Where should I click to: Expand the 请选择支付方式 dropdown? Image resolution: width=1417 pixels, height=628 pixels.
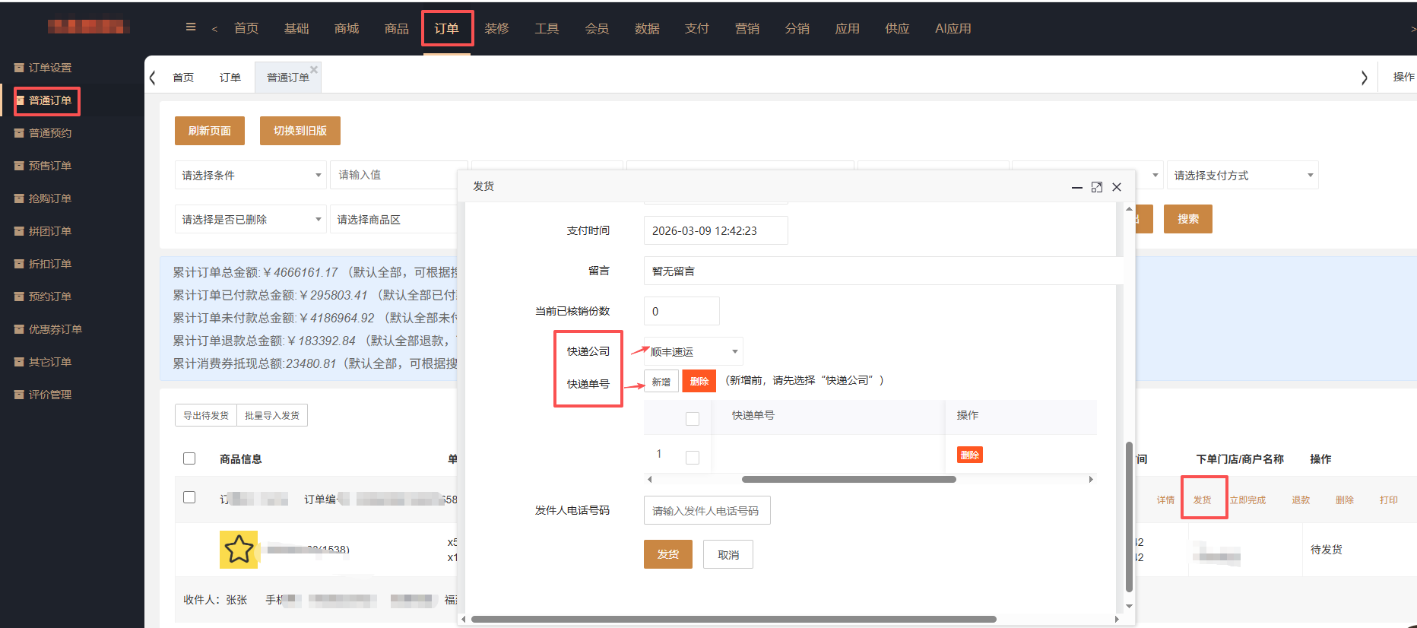coord(1242,175)
